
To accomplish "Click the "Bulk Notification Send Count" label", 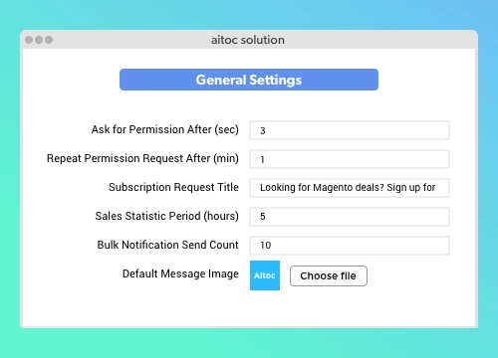I will click(x=167, y=245).
